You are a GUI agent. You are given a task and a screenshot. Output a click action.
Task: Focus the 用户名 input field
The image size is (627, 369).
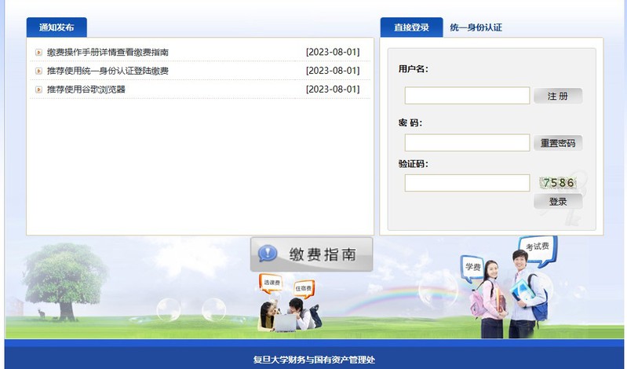coord(467,96)
